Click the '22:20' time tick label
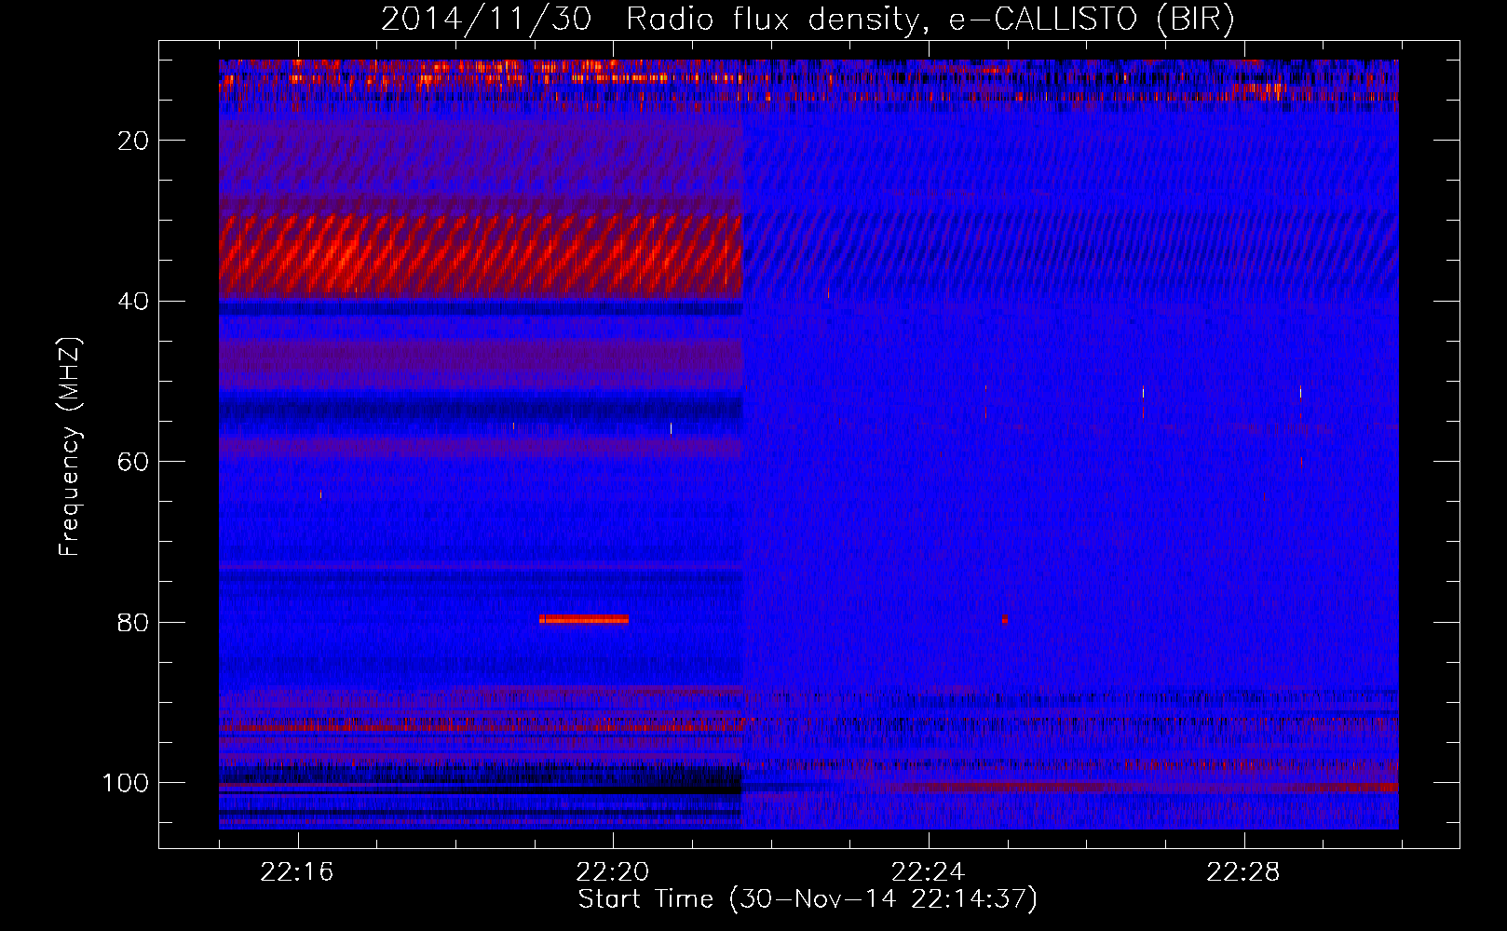Viewport: 1507px width, 931px height. (613, 872)
